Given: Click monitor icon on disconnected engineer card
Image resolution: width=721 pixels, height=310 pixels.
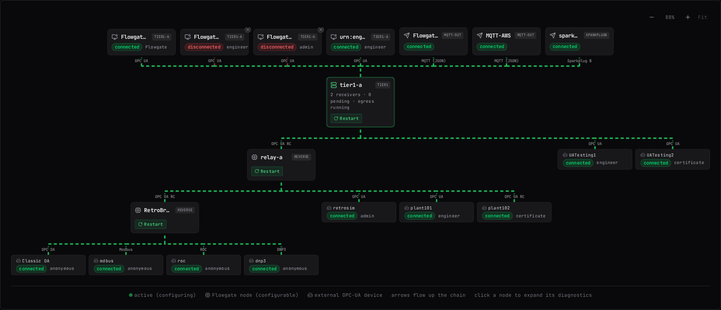Looking at the screenshot, I should [188, 37].
